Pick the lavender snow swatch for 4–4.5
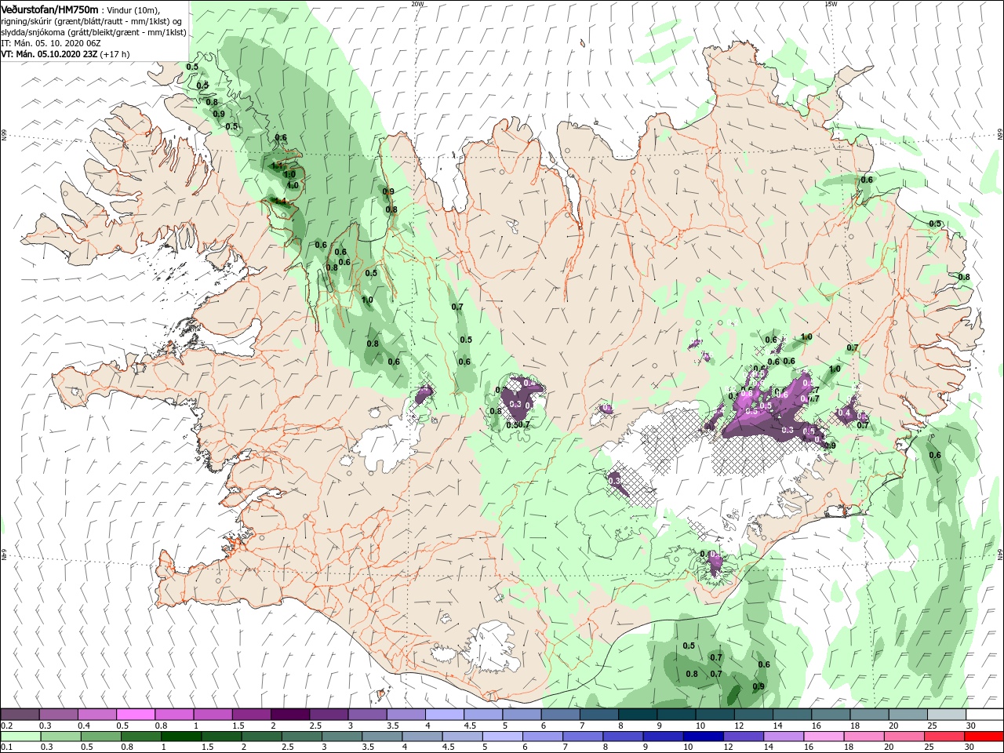The width and height of the screenshot is (1004, 753). [x=444, y=715]
